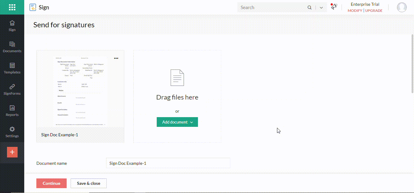
Task: Expand the search options chevron
Action: [321, 7]
